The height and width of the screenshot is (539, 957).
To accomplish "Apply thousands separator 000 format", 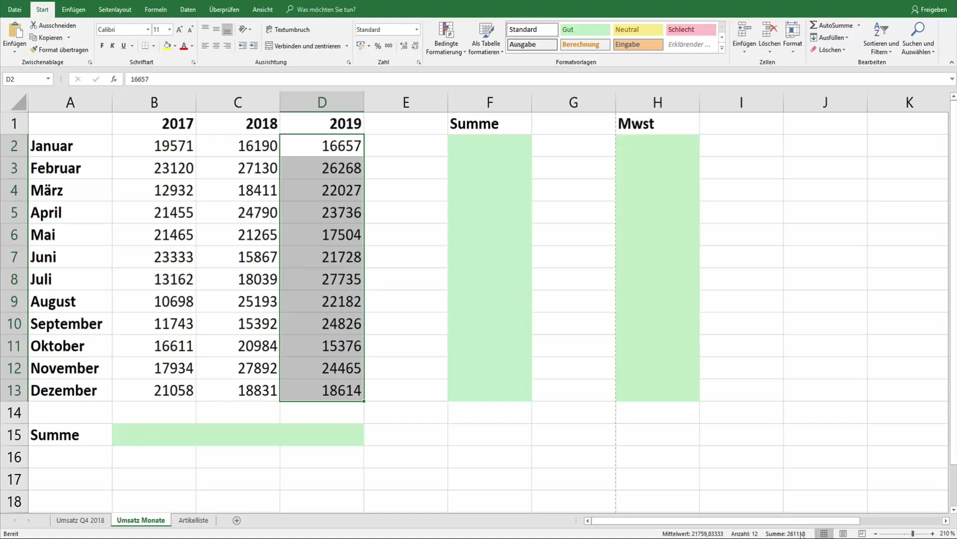I will click(389, 46).
